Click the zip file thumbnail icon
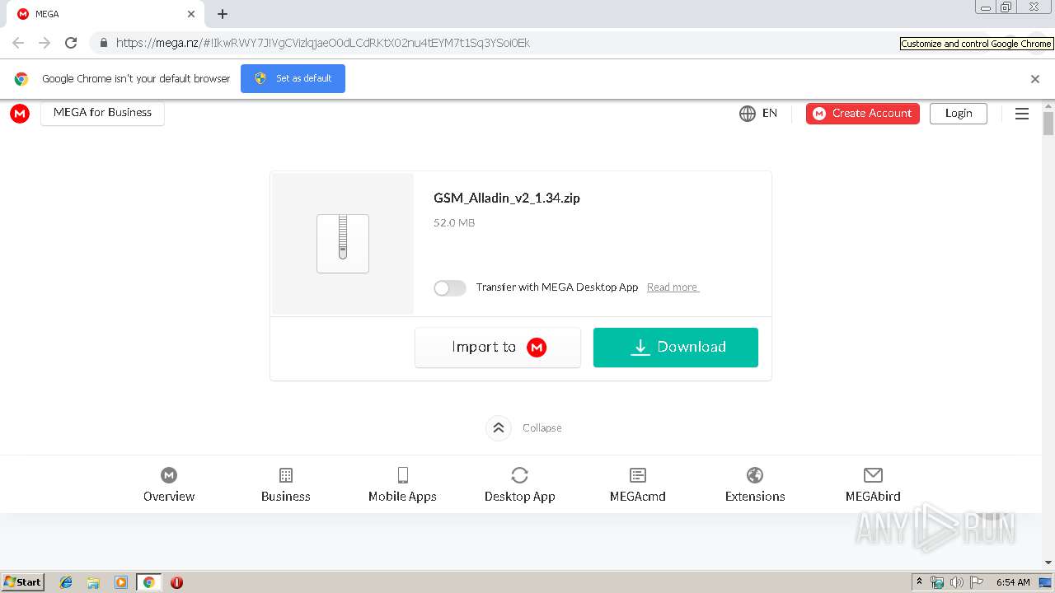 point(343,243)
